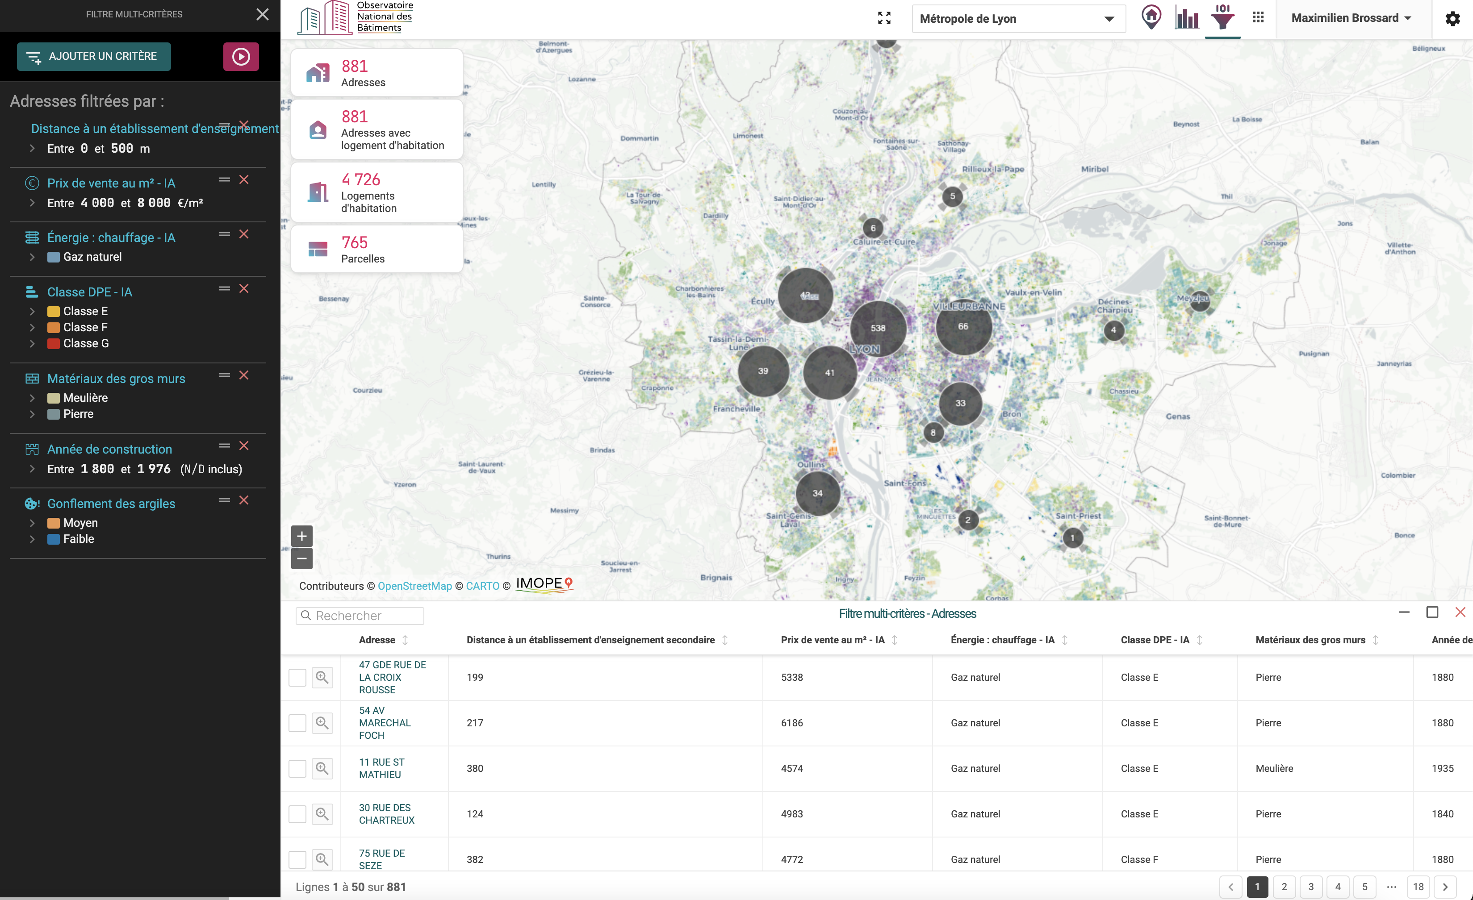Open the apps grid menu icon
Viewport: 1473px width, 900px height.
[1258, 18]
